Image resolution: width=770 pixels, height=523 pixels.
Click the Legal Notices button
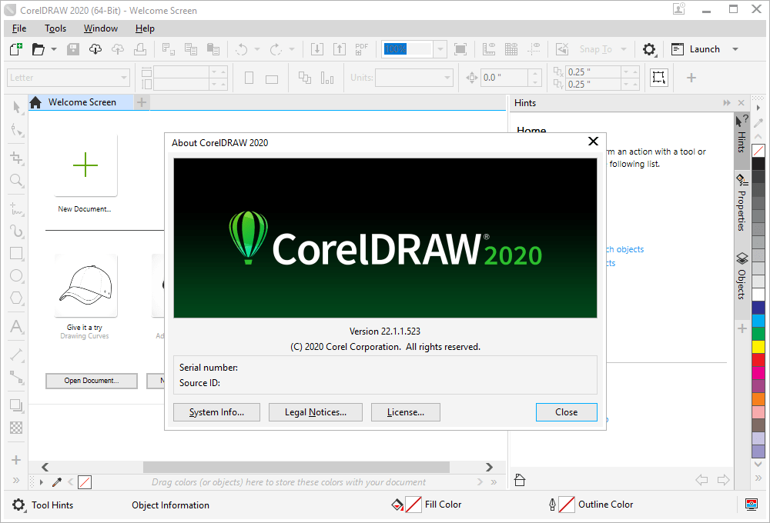point(316,412)
